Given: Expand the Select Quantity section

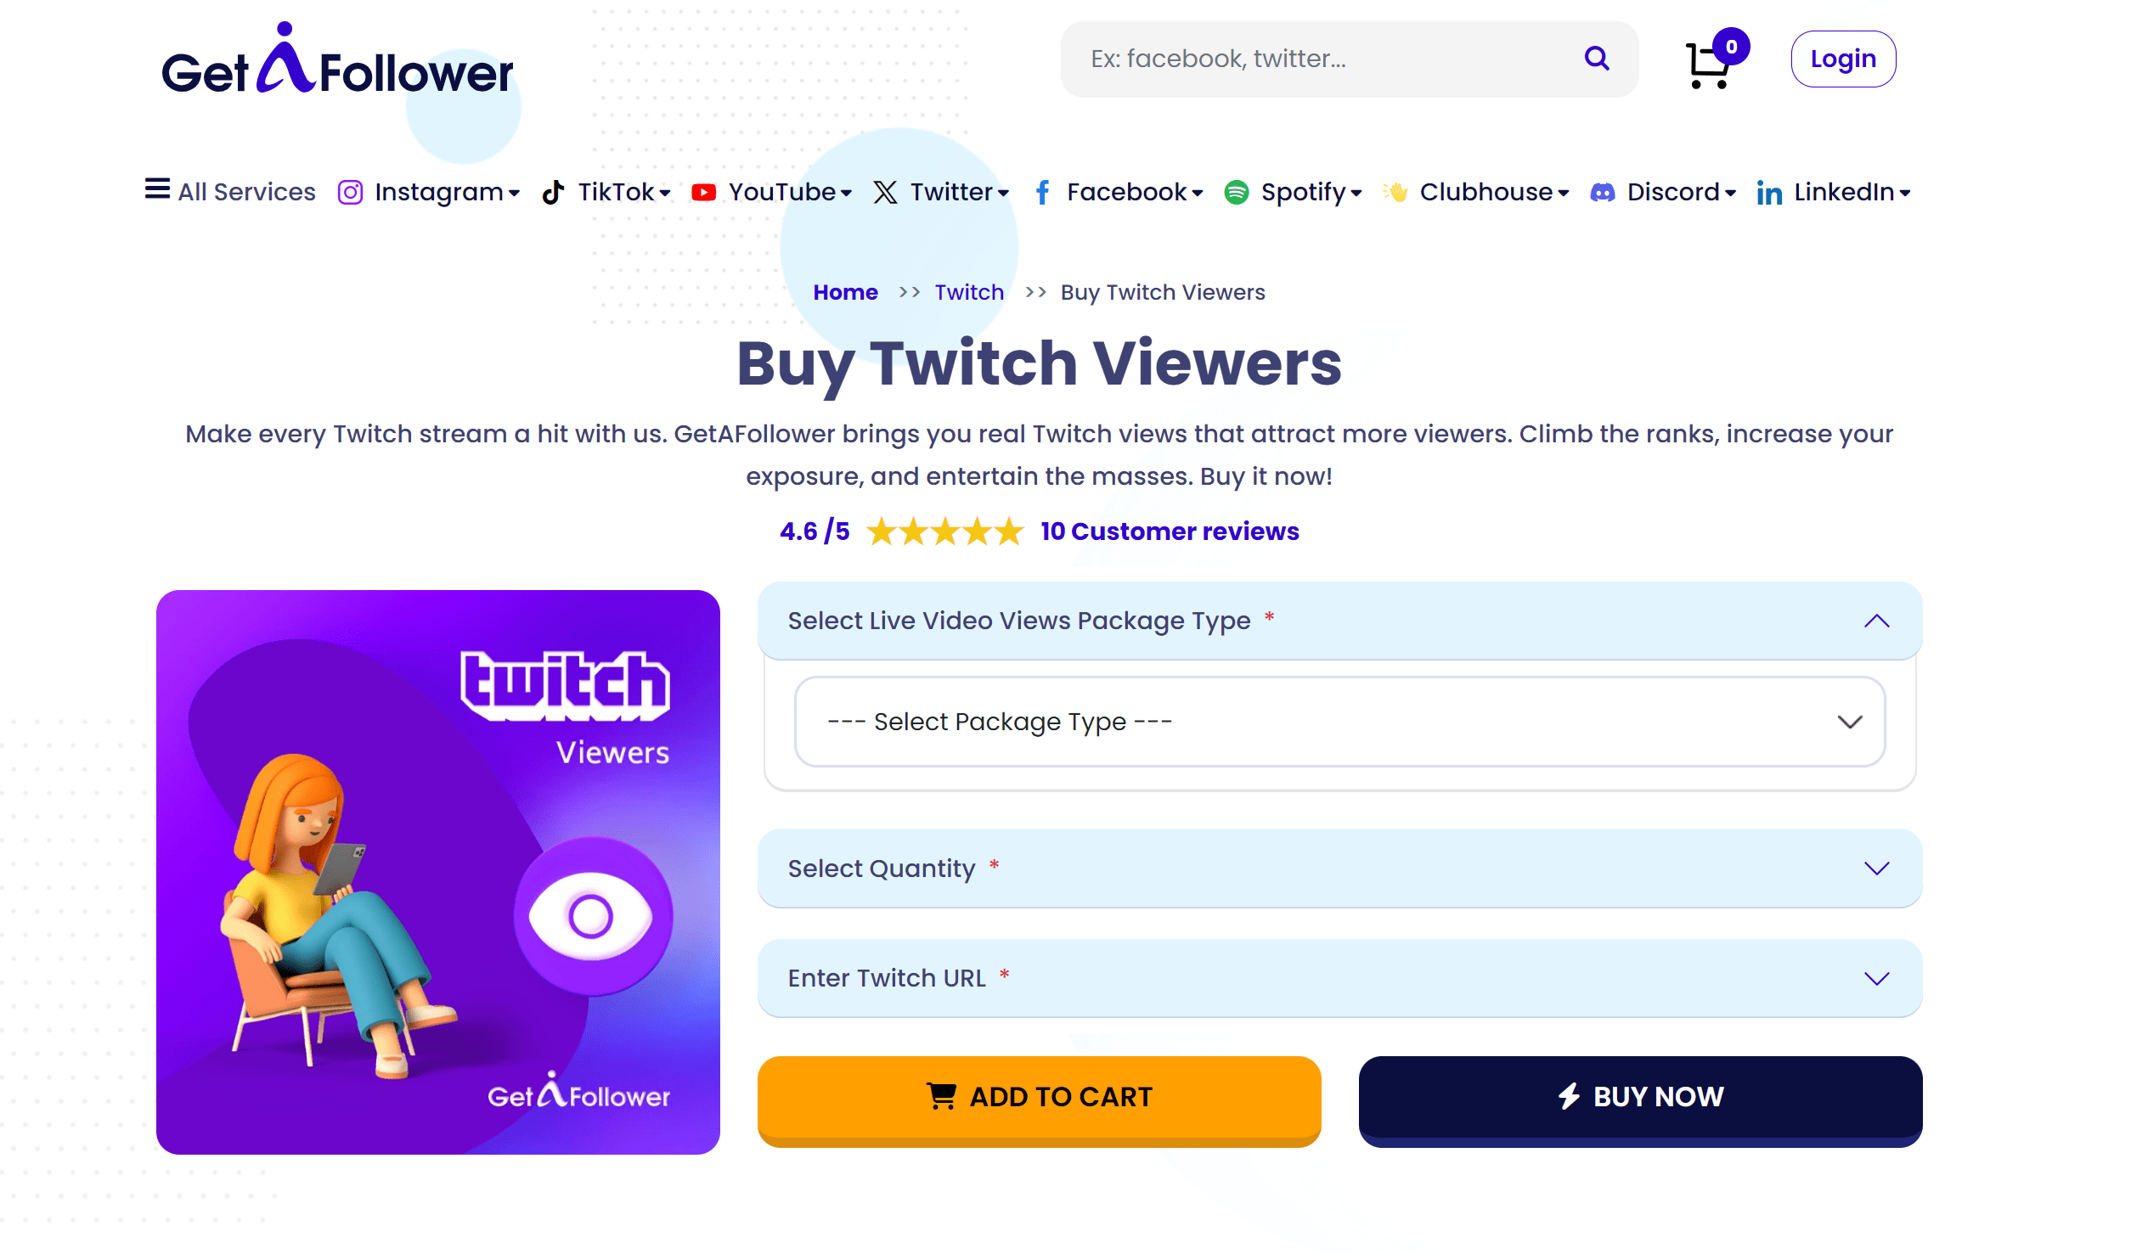Looking at the screenshot, I should (x=1339, y=868).
